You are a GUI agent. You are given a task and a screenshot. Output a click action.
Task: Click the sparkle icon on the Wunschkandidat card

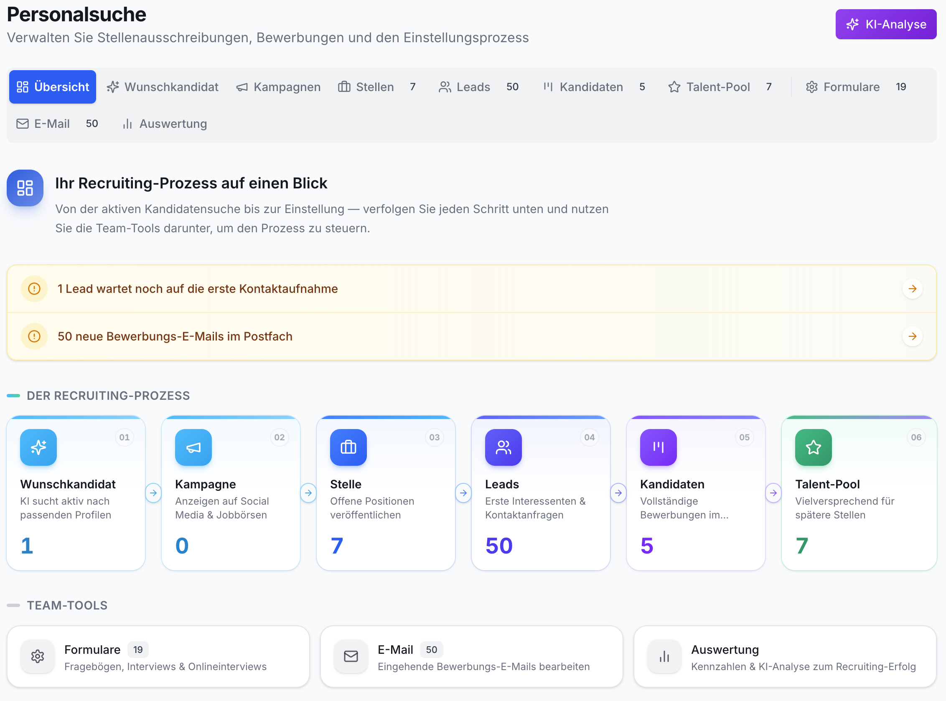[38, 447]
